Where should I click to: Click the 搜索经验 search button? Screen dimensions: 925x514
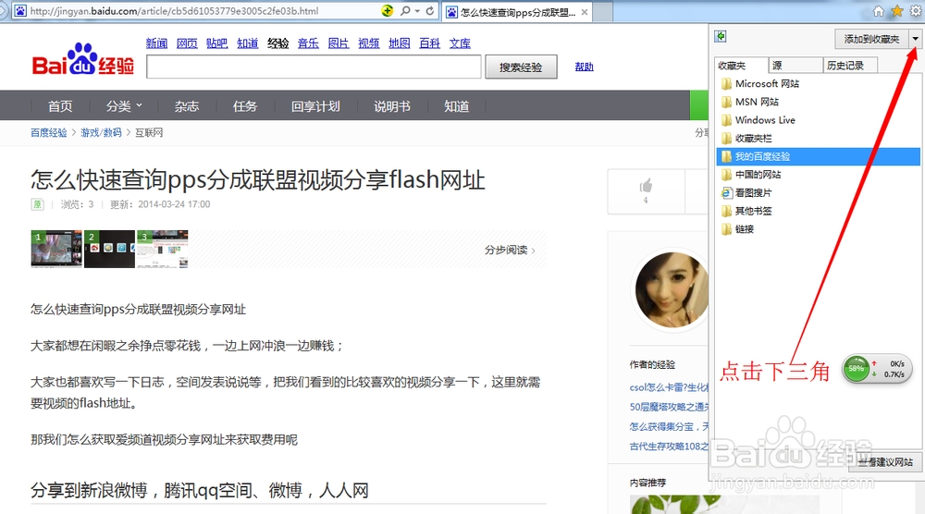(521, 67)
